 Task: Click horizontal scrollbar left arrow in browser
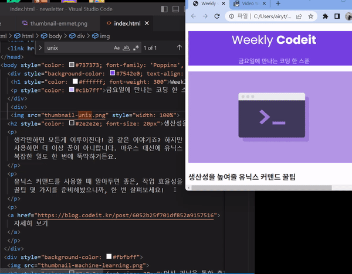click(188, 188)
